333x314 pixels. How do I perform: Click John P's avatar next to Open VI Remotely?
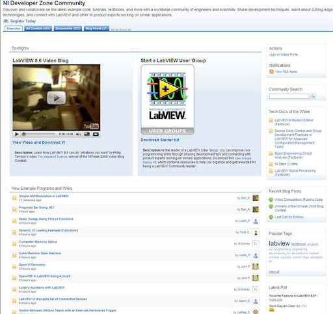pyautogui.click(x=256, y=267)
